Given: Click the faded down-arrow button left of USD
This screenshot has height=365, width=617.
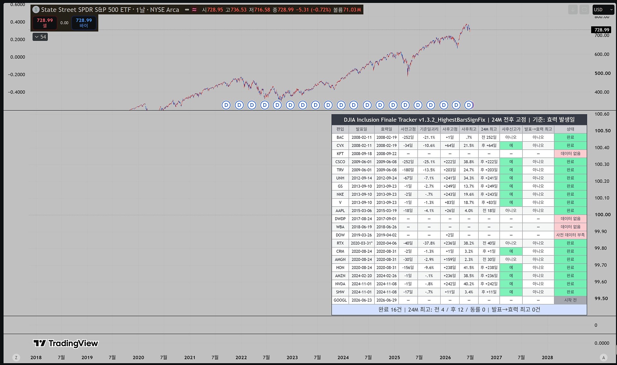Looking at the screenshot, I should tap(573, 10).
